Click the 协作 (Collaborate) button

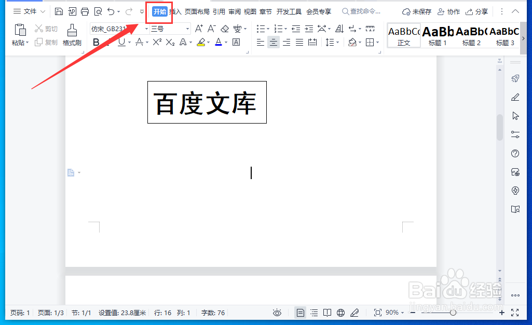point(448,11)
